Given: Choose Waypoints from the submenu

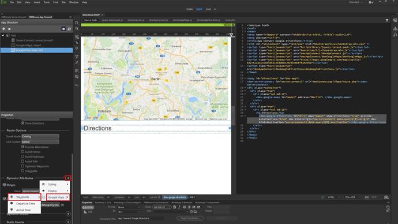Looking at the screenshot, I should coord(24,197).
